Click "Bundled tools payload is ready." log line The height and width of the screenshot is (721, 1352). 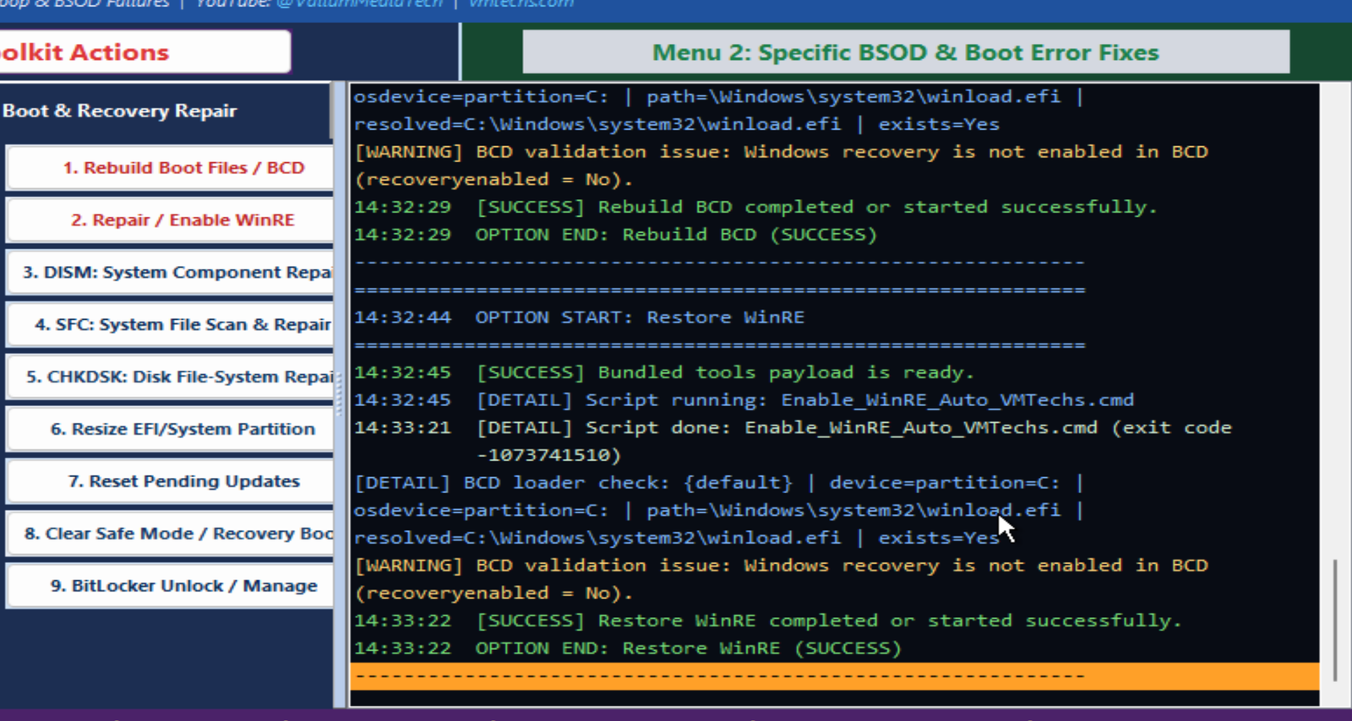coord(664,372)
